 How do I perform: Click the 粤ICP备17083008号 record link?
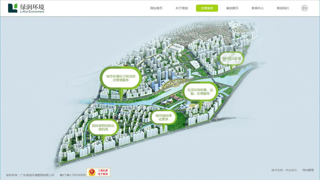[73, 175]
